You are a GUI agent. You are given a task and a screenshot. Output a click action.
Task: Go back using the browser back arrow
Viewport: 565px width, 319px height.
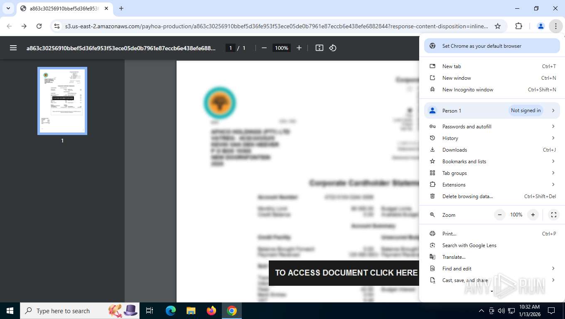point(9,26)
